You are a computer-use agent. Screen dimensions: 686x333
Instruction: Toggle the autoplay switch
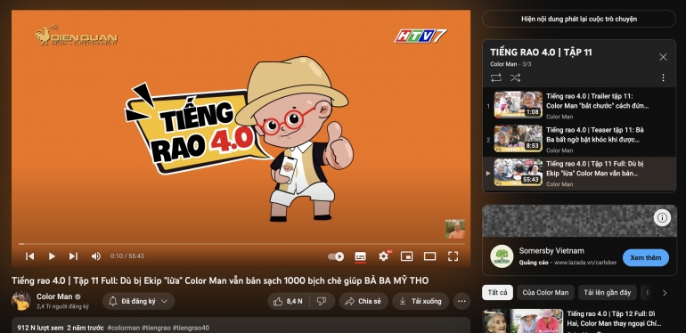(336, 256)
